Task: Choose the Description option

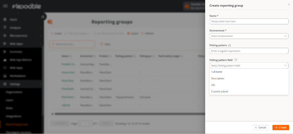Action: [217, 79]
